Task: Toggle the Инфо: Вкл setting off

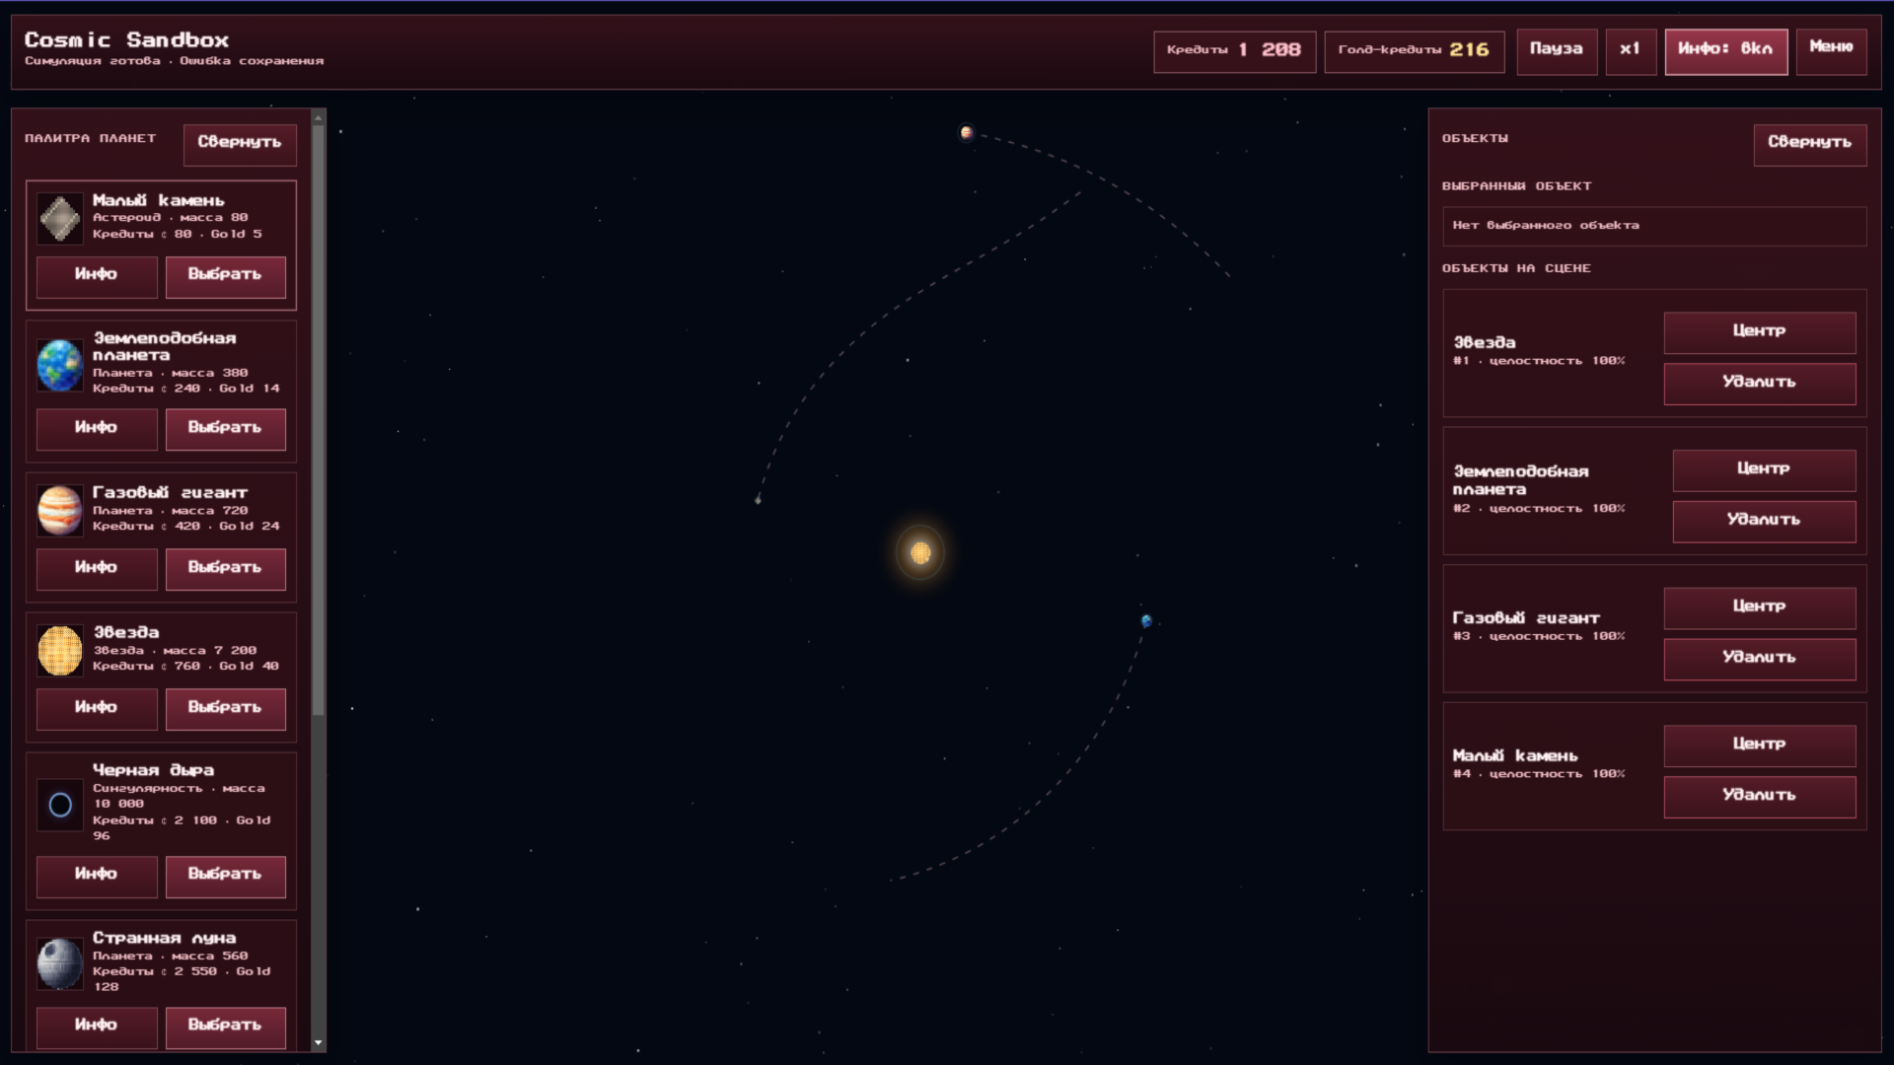Action: pyautogui.click(x=1726, y=51)
